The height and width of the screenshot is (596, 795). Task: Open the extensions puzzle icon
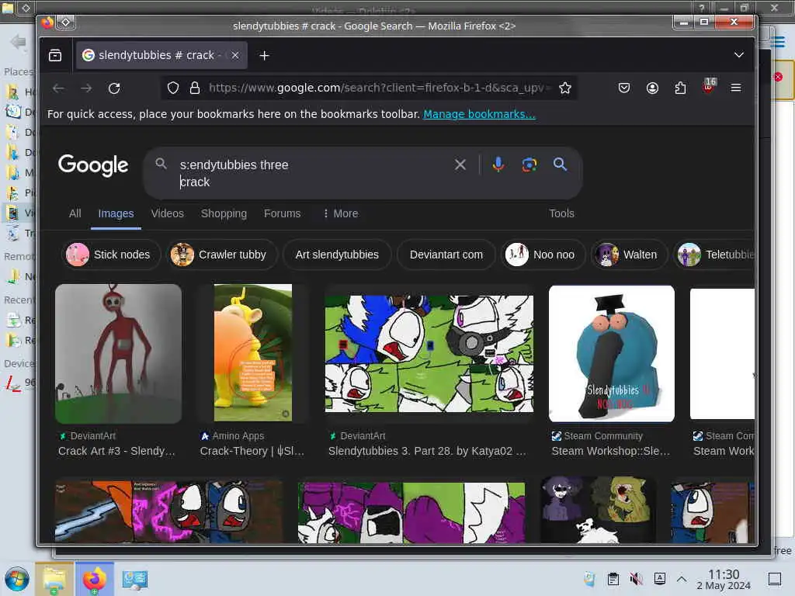tap(680, 88)
